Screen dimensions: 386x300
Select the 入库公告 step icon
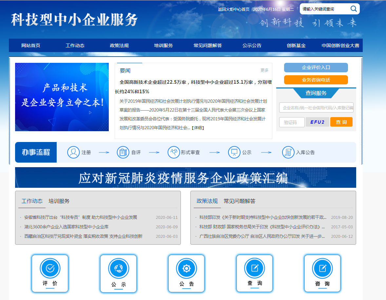(x=288, y=152)
